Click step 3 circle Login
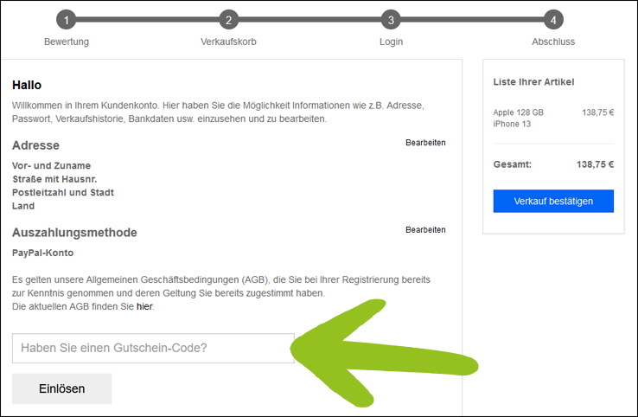The image size is (638, 417). 391,20
